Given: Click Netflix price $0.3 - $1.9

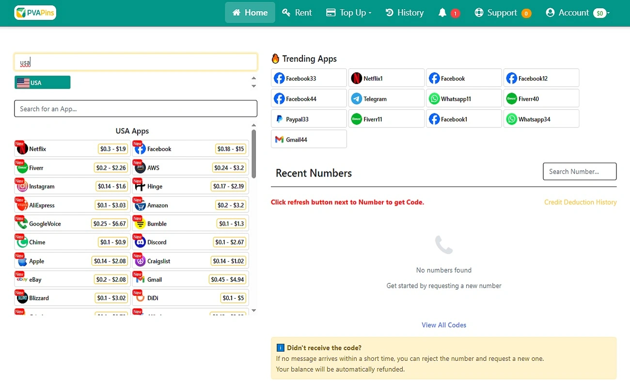Looking at the screenshot, I should point(113,149).
